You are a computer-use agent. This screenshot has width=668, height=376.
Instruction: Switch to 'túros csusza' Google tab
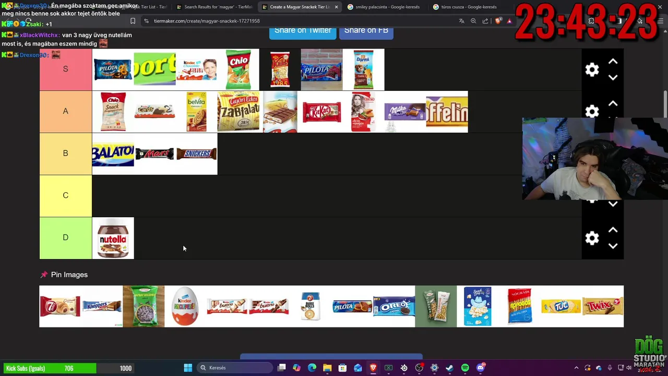469,7
